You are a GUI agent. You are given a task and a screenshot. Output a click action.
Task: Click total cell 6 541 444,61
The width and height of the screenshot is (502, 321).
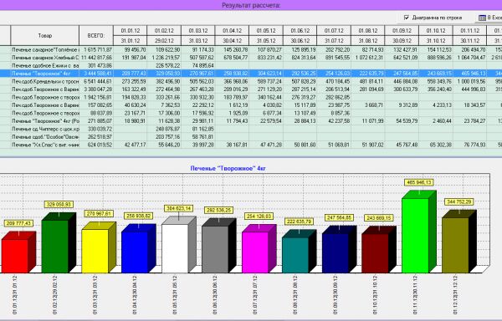tap(96, 82)
